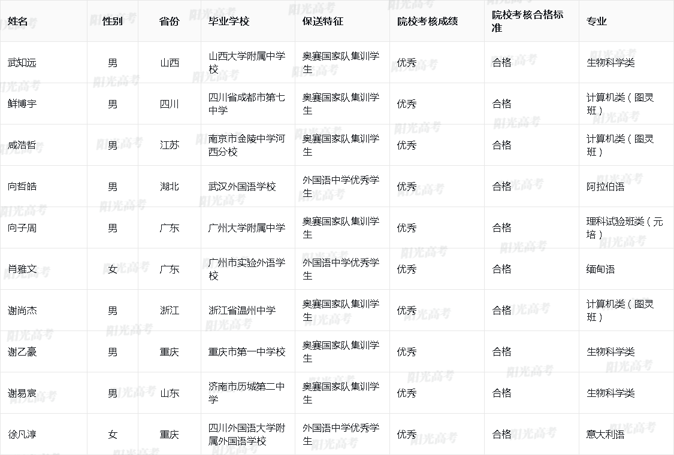
Task: Click 奥赛国家队集训学生 in 向子周's row
Action: [x=341, y=227]
